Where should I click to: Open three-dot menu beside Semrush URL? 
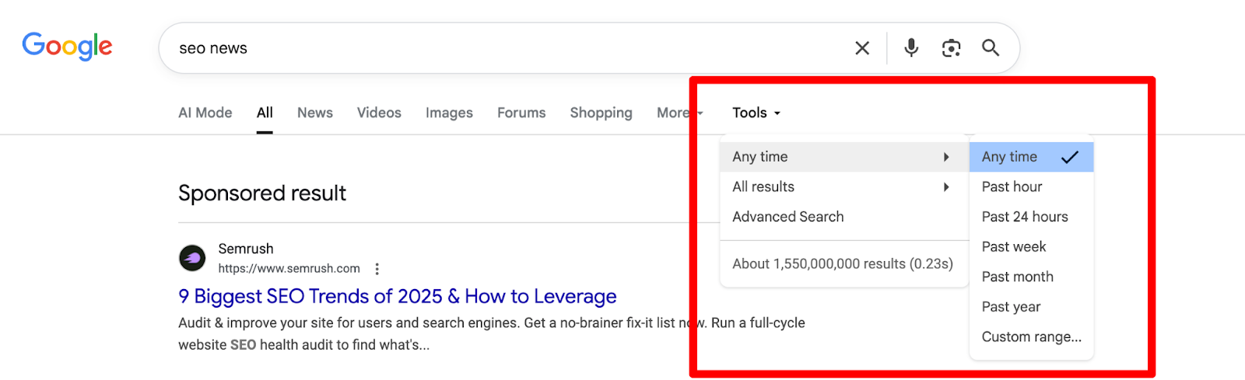(377, 269)
